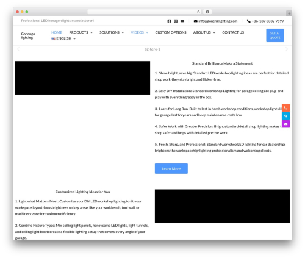Click the +86-189 3332 9599 phone link
305x258 pixels.
(268, 21)
